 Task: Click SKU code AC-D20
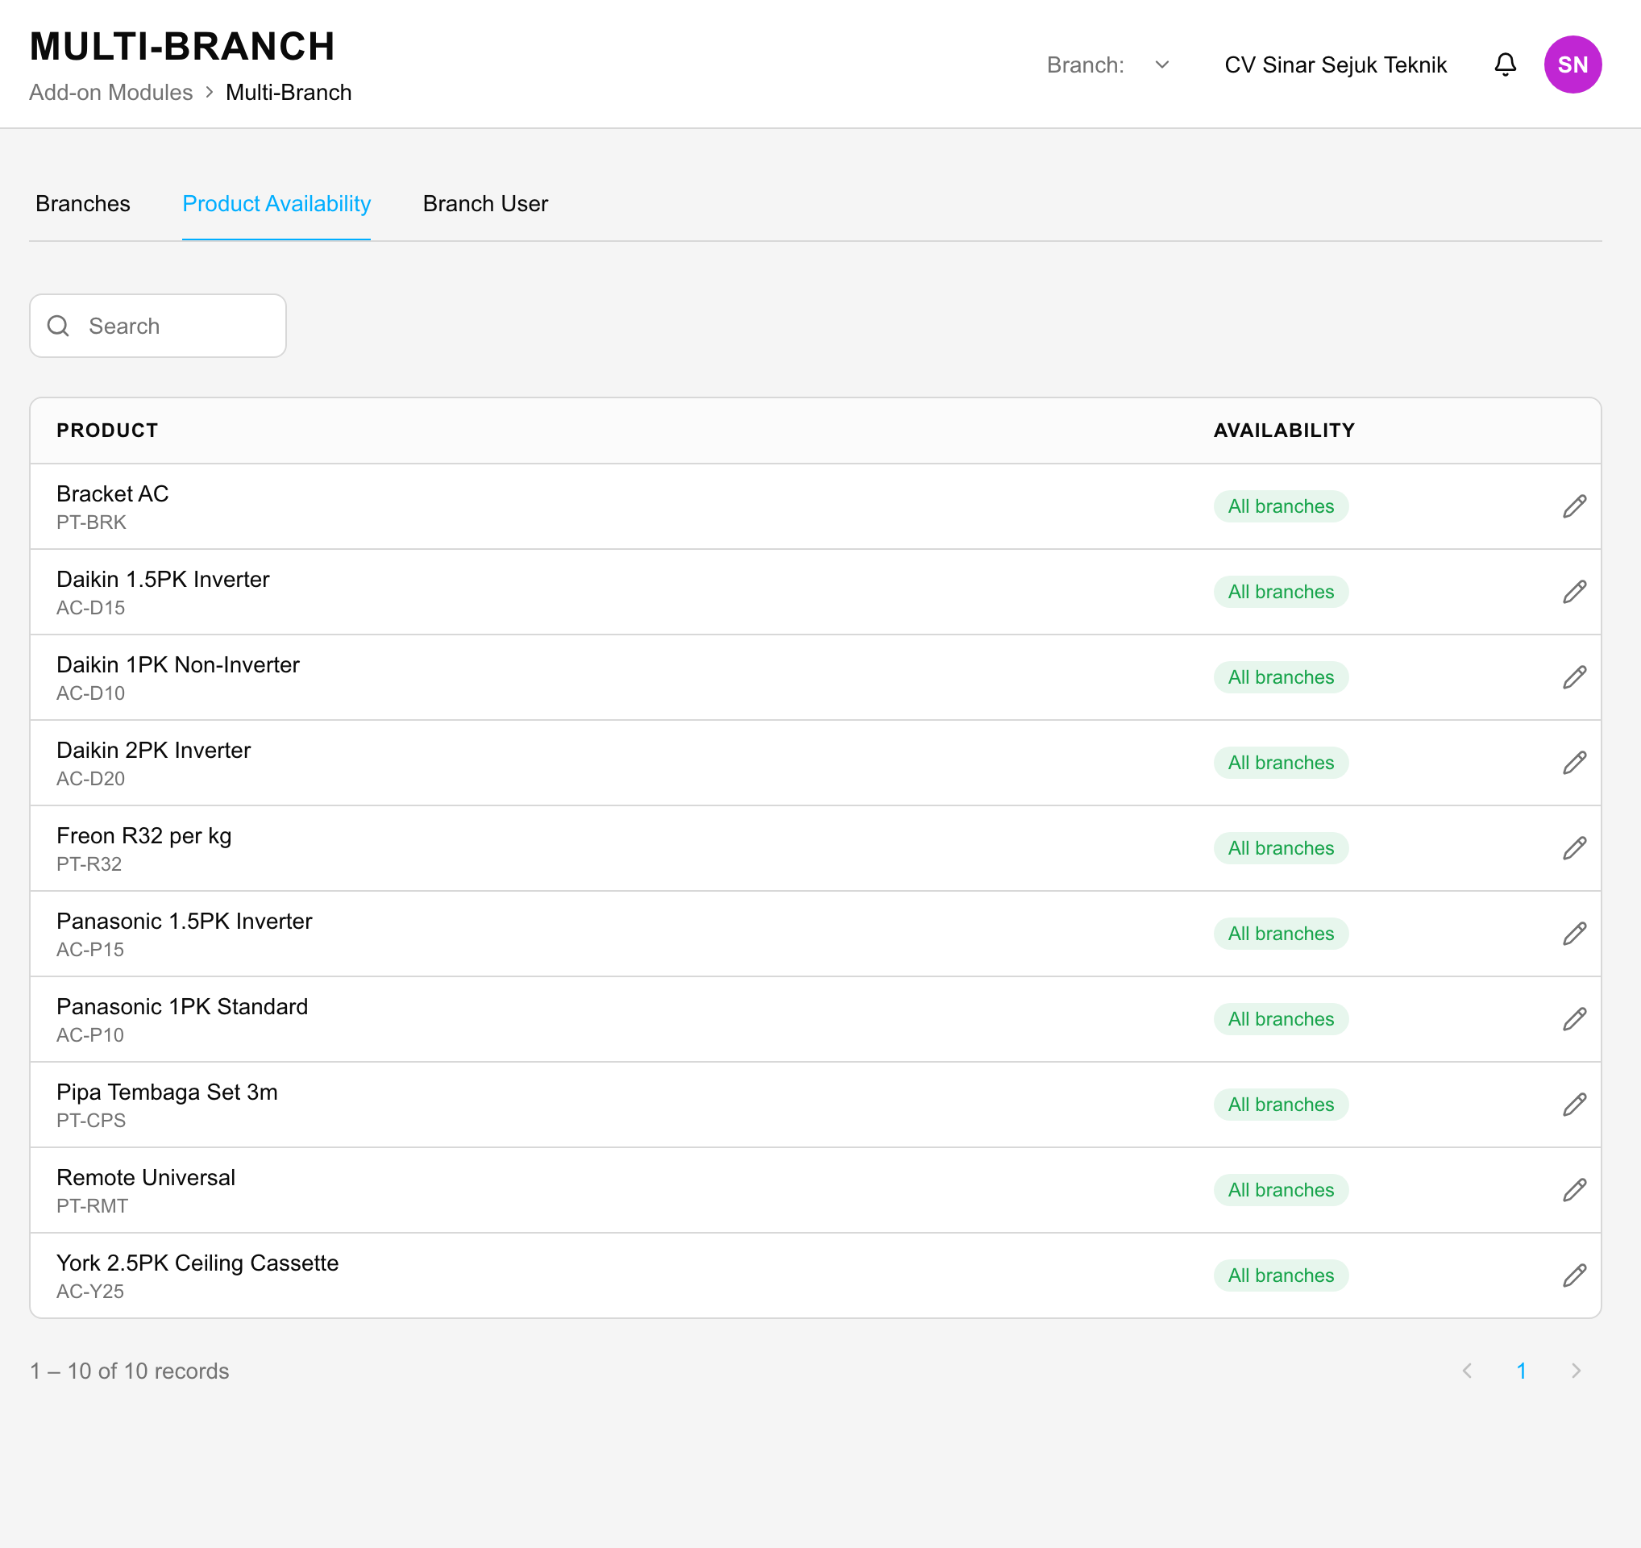91,779
